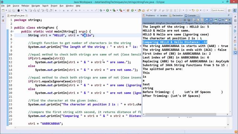Viewport: 238px width, 134px height.
Task: Click the Display Selected Console icon
Action: click(220, 20)
